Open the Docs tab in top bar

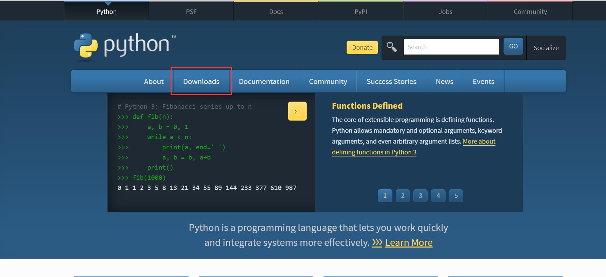pyautogui.click(x=276, y=12)
